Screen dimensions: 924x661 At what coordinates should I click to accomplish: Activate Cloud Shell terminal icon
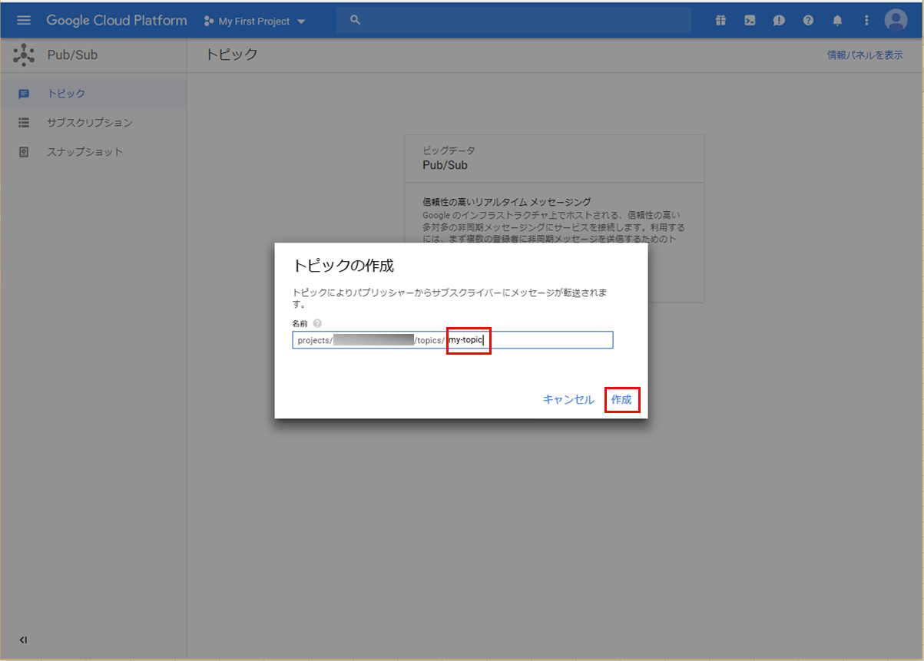[750, 21]
